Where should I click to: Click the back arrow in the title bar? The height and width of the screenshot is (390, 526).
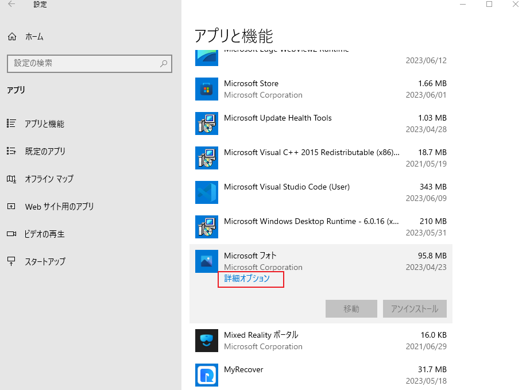pos(11,4)
